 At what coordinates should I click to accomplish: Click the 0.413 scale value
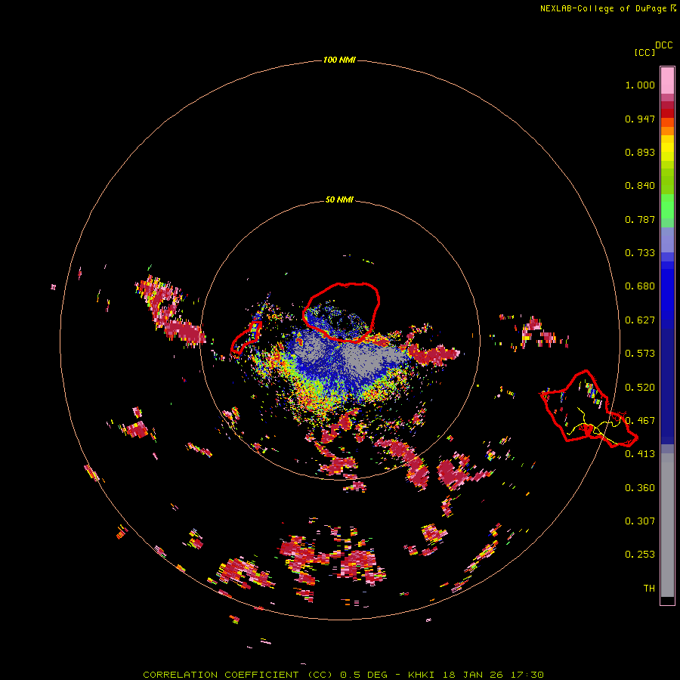click(640, 454)
